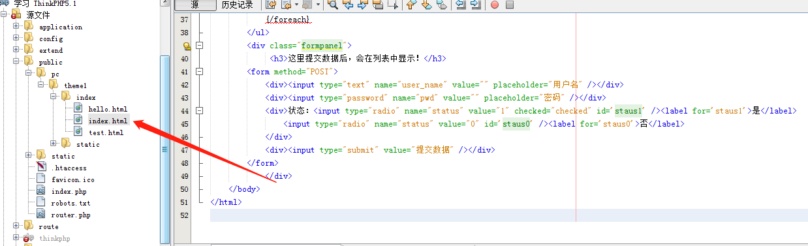Click the closing </ul> tag on line 38
Screen dimensions: 808x246
coord(258,33)
